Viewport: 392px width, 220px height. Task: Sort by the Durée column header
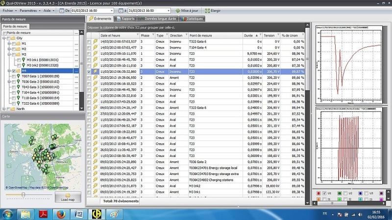coord(248,36)
